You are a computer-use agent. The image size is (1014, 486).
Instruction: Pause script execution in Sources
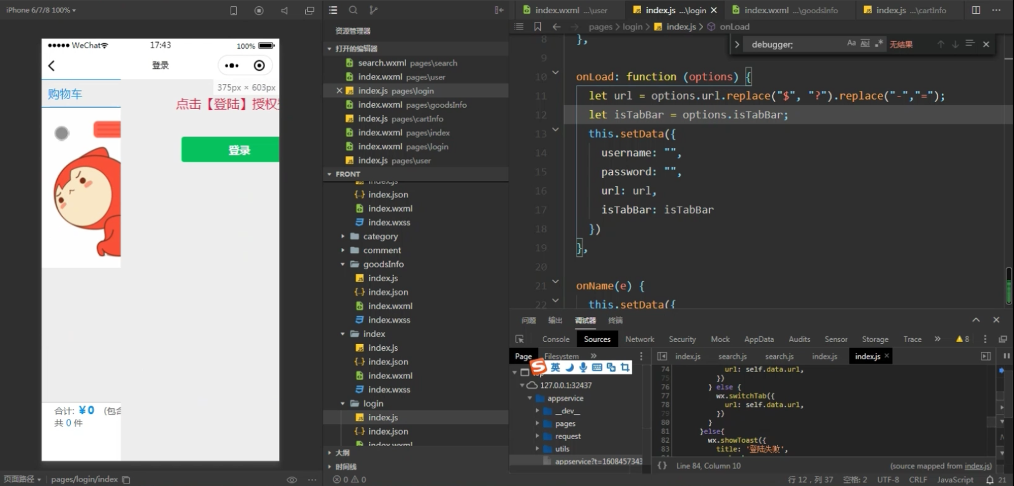coord(1006,356)
